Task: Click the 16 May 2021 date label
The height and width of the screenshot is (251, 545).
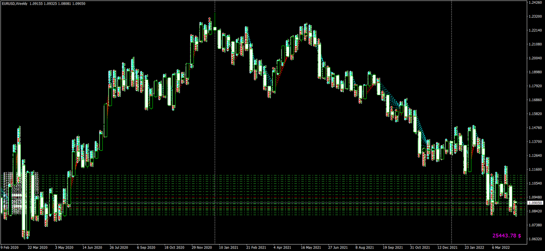Action: pyautogui.click(x=311, y=248)
